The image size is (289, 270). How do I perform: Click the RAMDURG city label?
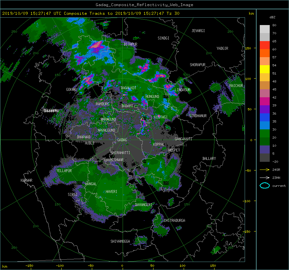point(102,104)
